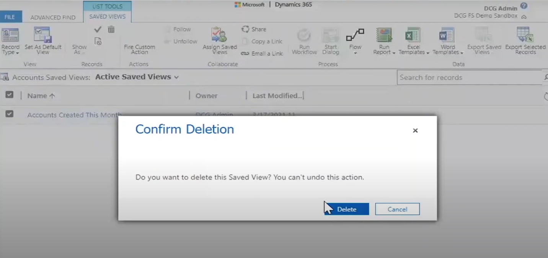Toggle the select-all checkbox in header

[x=9, y=95]
